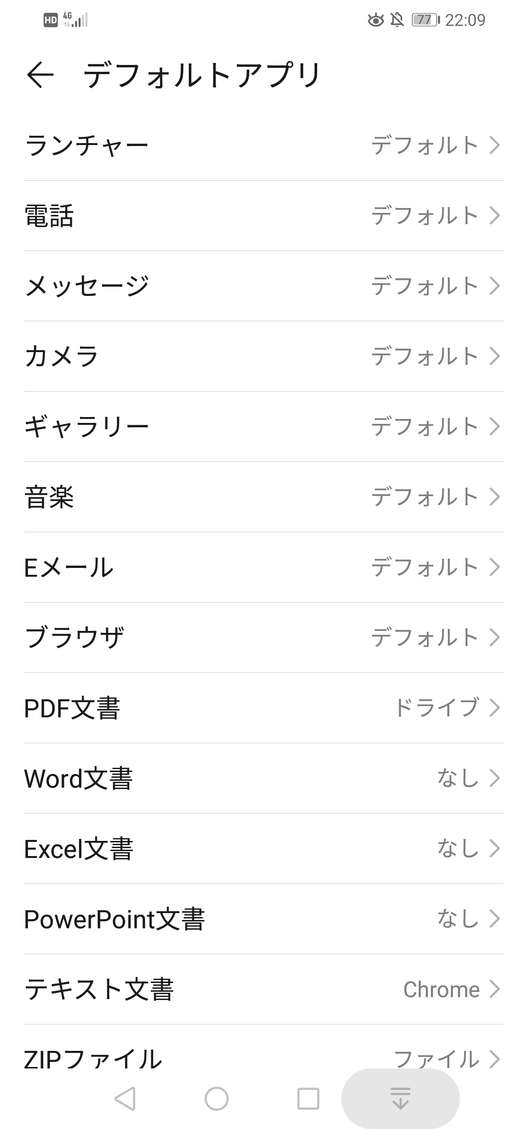The height and width of the screenshot is (1129, 527).
Task: Tap the home circle navigation icon
Action: [217, 1099]
